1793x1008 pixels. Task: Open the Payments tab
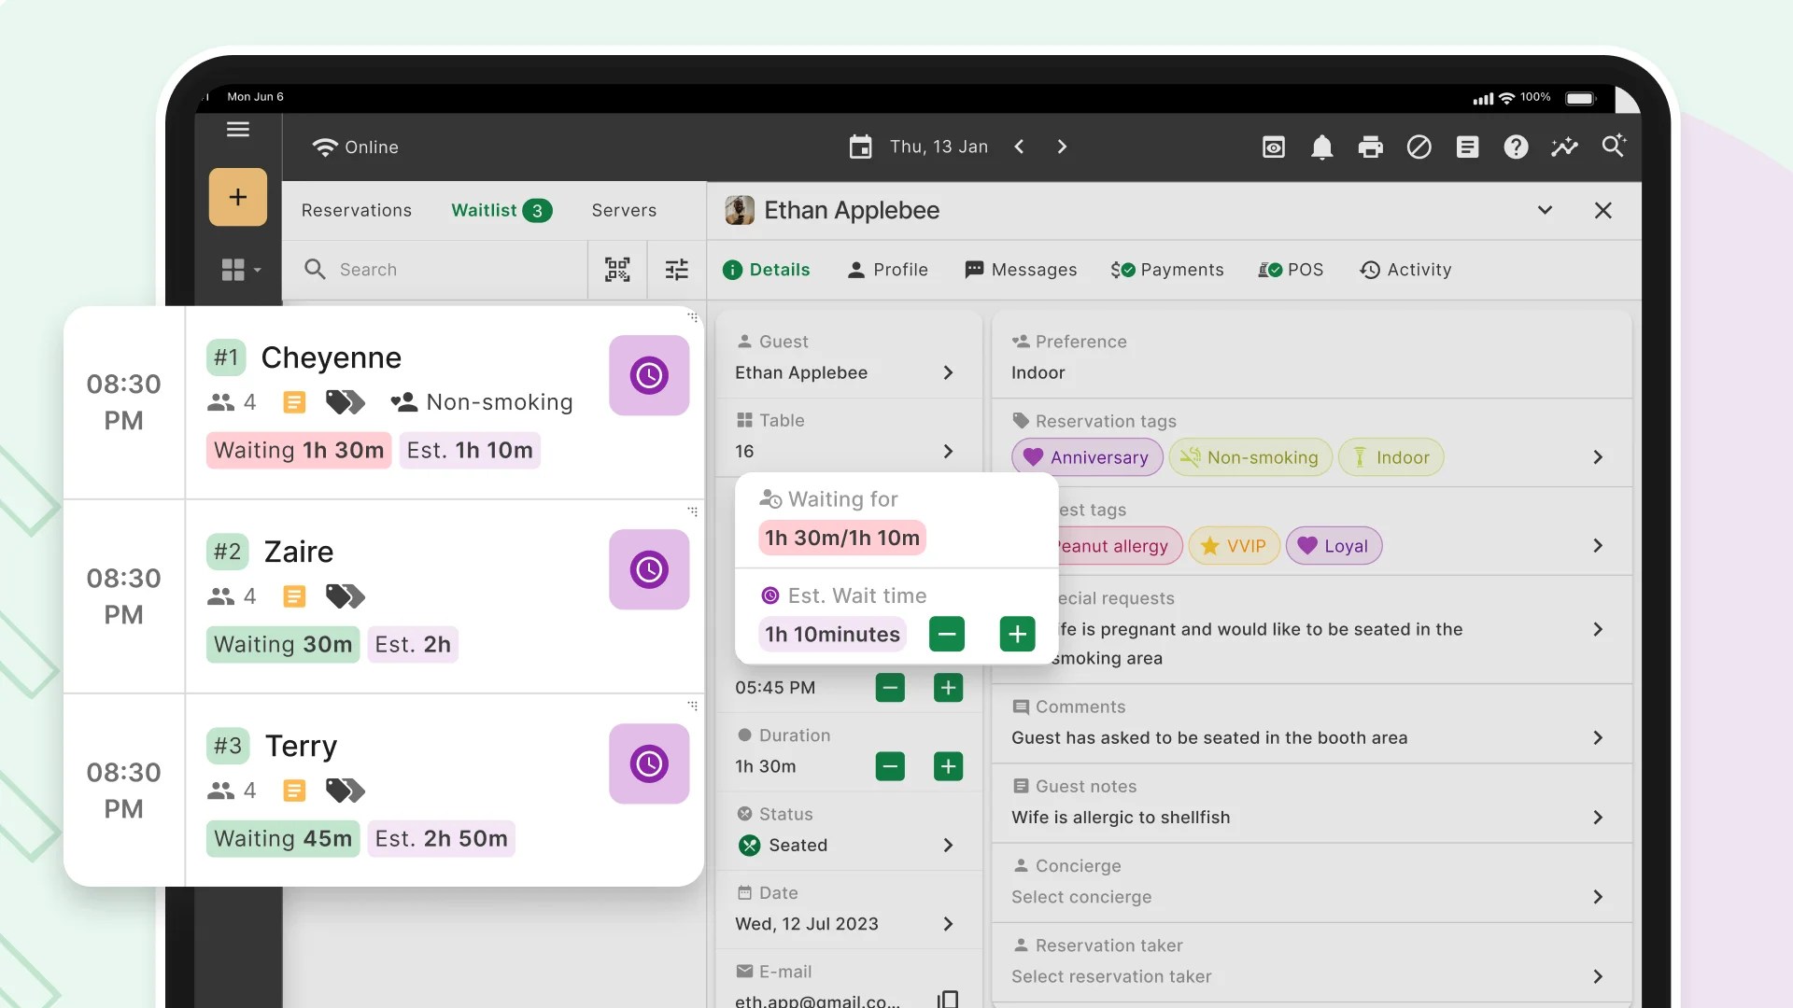[x=1167, y=270]
